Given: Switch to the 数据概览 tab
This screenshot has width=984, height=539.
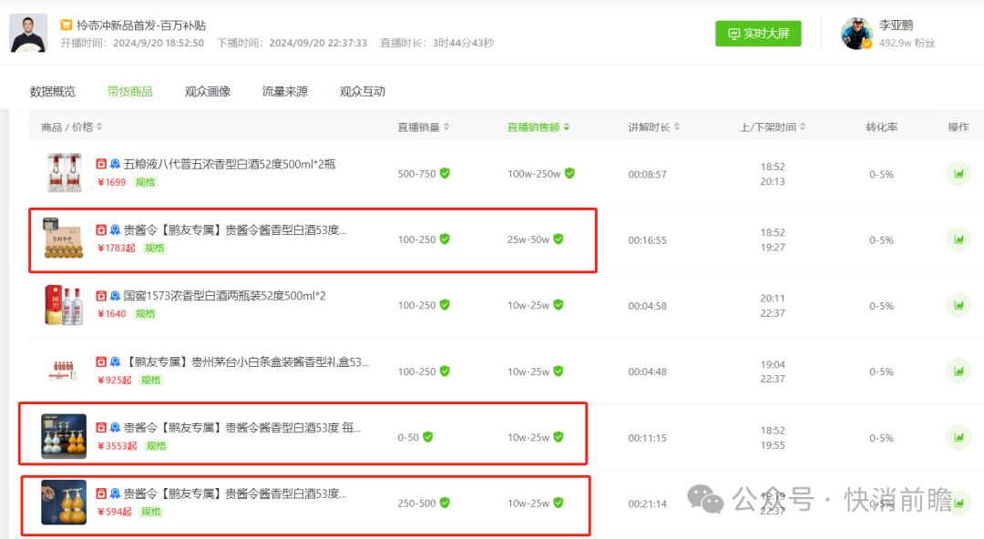Looking at the screenshot, I should 53,92.
